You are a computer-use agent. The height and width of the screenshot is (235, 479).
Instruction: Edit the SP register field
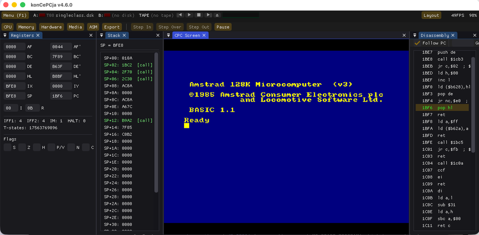[x=14, y=96]
